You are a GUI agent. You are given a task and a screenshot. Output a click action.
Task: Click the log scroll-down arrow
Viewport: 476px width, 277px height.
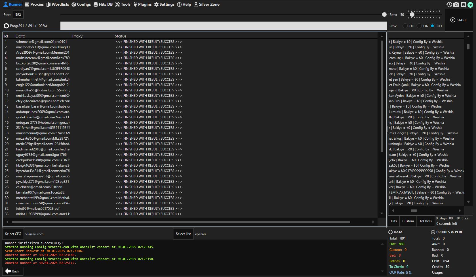click(x=382, y=271)
